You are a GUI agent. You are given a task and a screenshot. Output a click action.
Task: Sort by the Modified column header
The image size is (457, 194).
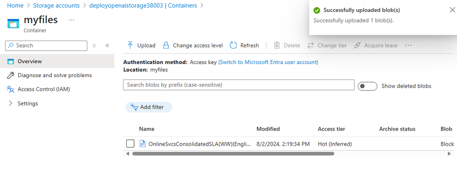pos(268,129)
